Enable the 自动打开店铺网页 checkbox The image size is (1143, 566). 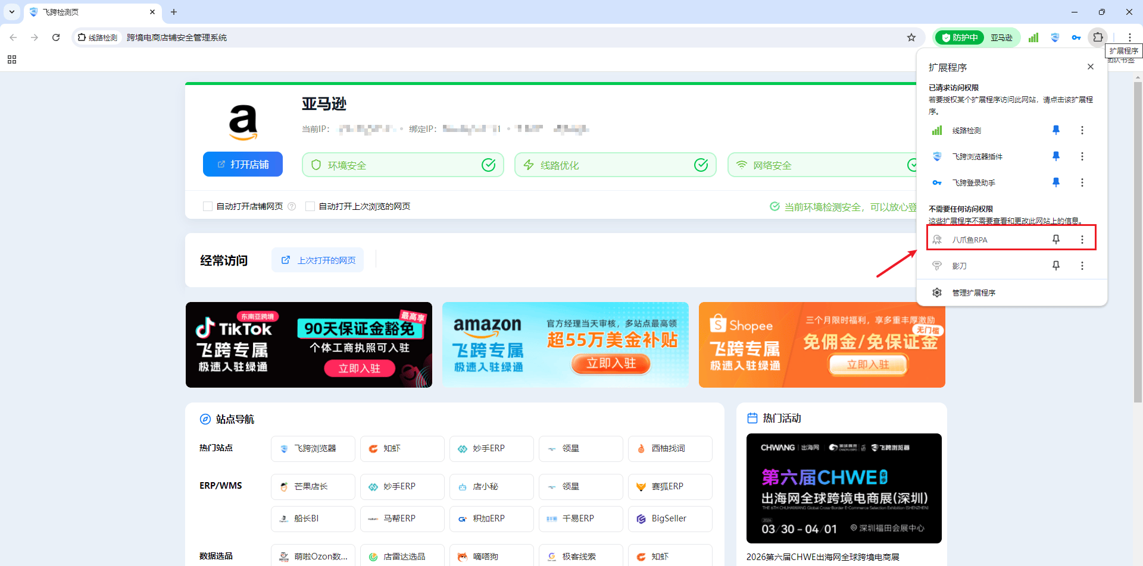(208, 206)
